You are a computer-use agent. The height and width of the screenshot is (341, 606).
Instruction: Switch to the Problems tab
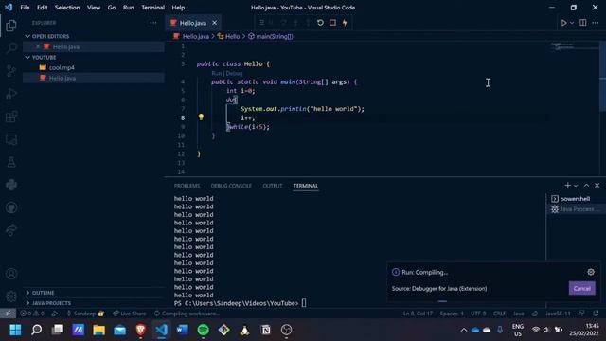(187, 186)
